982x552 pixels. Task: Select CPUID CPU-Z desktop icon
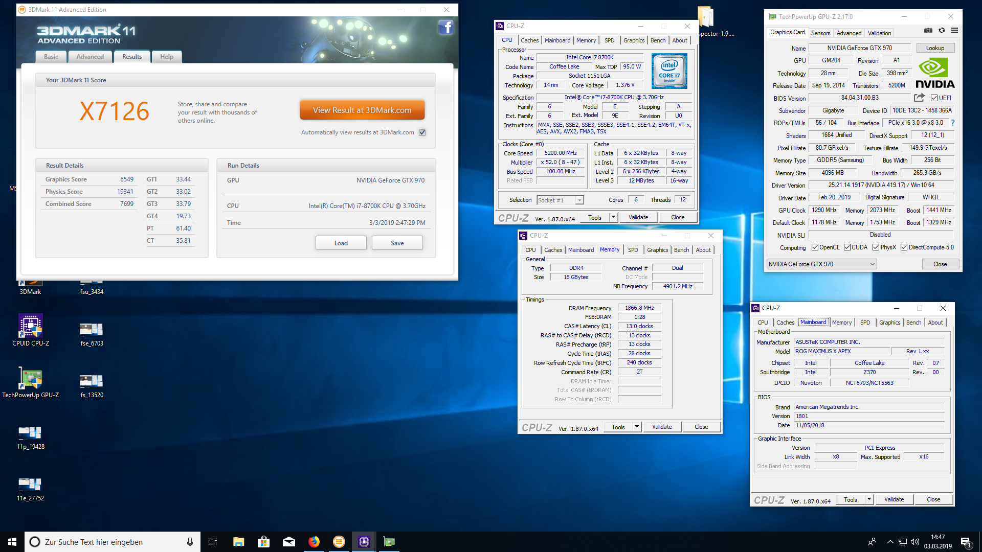click(31, 330)
